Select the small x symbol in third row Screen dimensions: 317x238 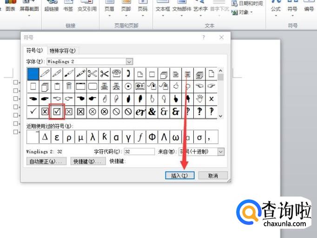[211, 99]
